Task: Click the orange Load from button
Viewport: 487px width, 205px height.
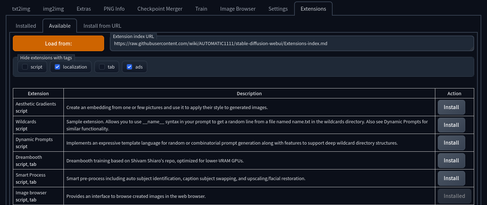Action: [x=58, y=43]
